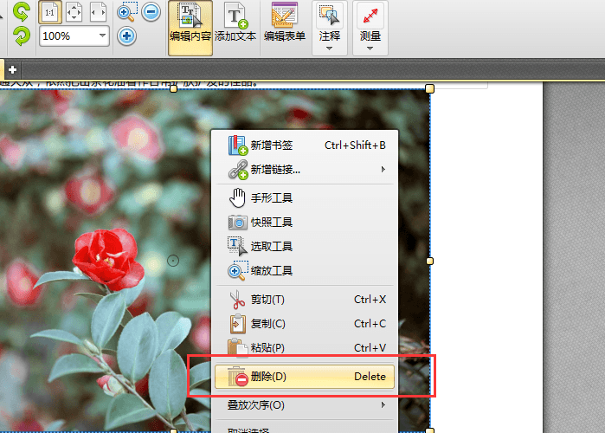The height and width of the screenshot is (433, 605).
Task: Choose 删除(D) delete from menu
Action: coord(305,376)
